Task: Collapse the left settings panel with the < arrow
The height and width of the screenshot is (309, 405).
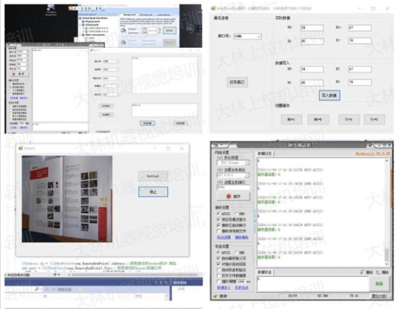Action: (255, 221)
